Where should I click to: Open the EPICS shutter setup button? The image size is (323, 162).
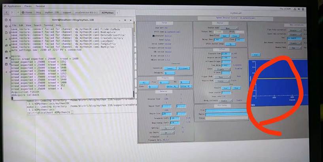tap(230, 44)
